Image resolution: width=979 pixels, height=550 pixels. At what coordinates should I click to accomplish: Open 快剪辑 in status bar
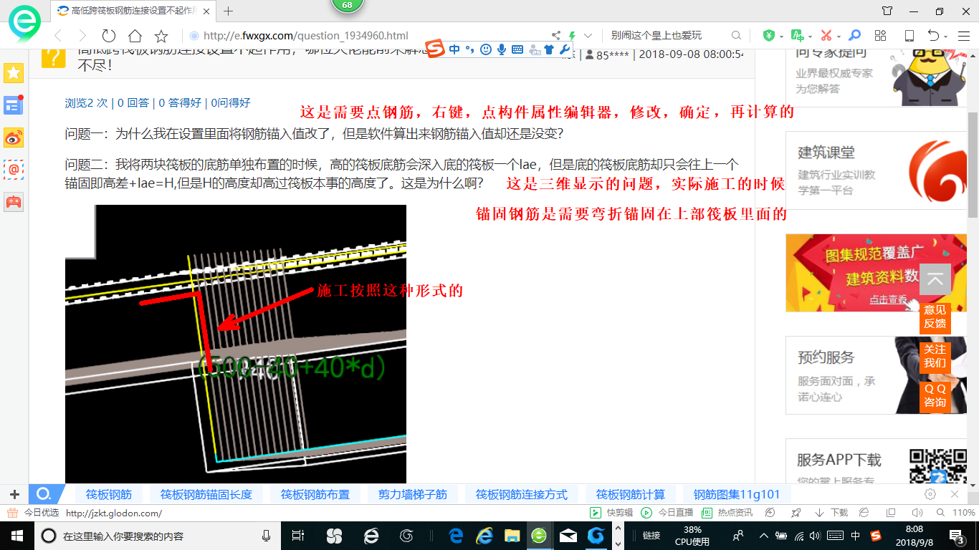tap(611, 513)
